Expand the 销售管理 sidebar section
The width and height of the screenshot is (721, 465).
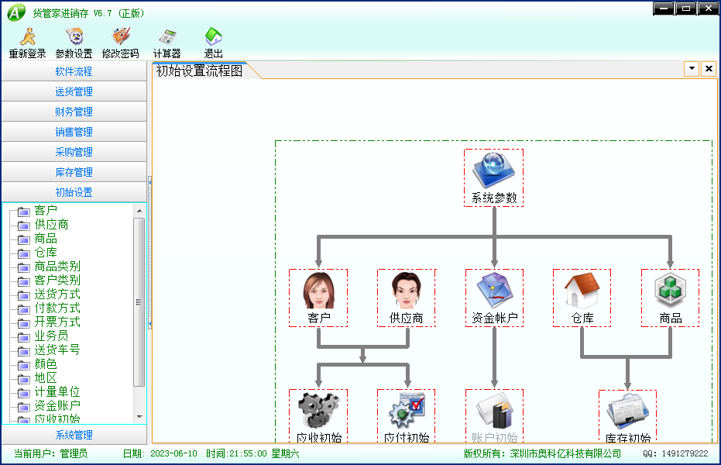pos(74,132)
